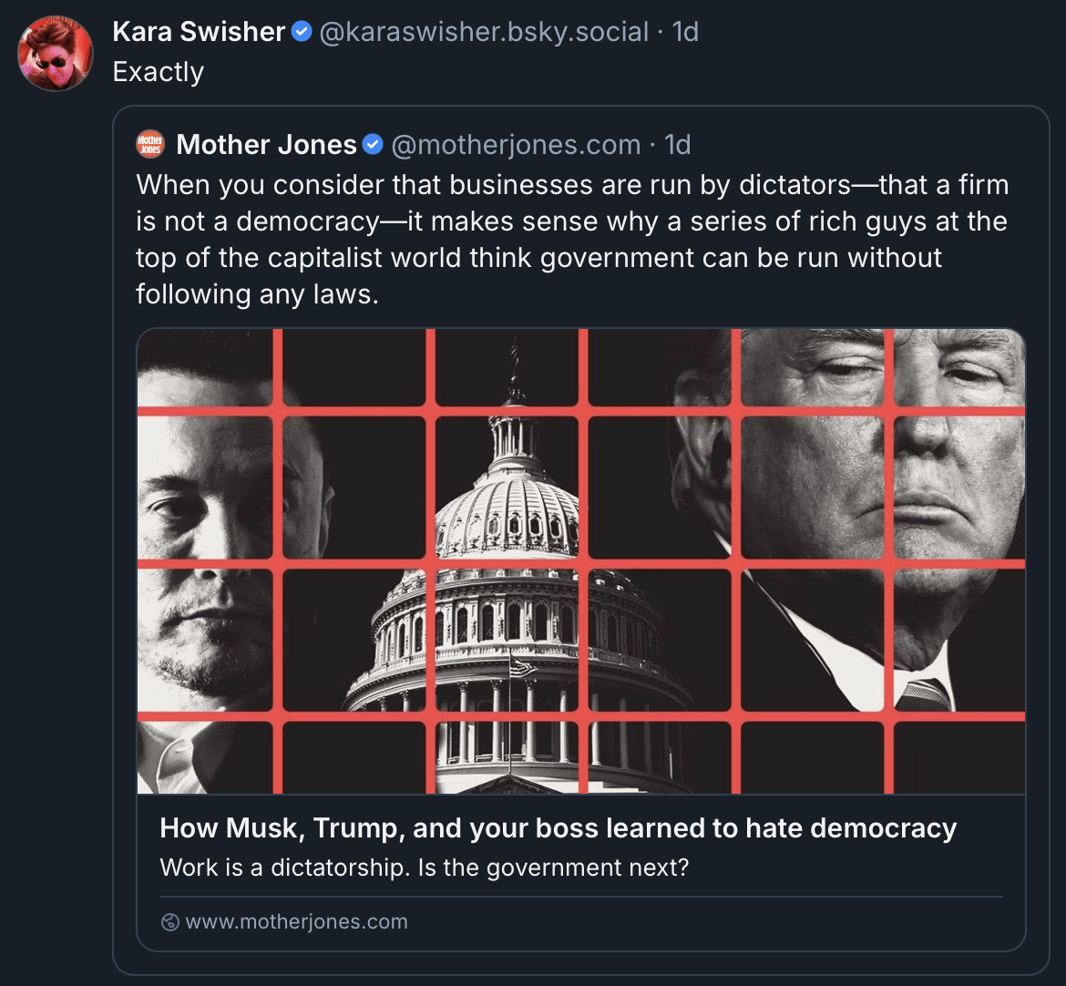This screenshot has height=986, width=1066.
Task: Click the globe icon beside the domain
Action: pyautogui.click(x=169, y=922)
